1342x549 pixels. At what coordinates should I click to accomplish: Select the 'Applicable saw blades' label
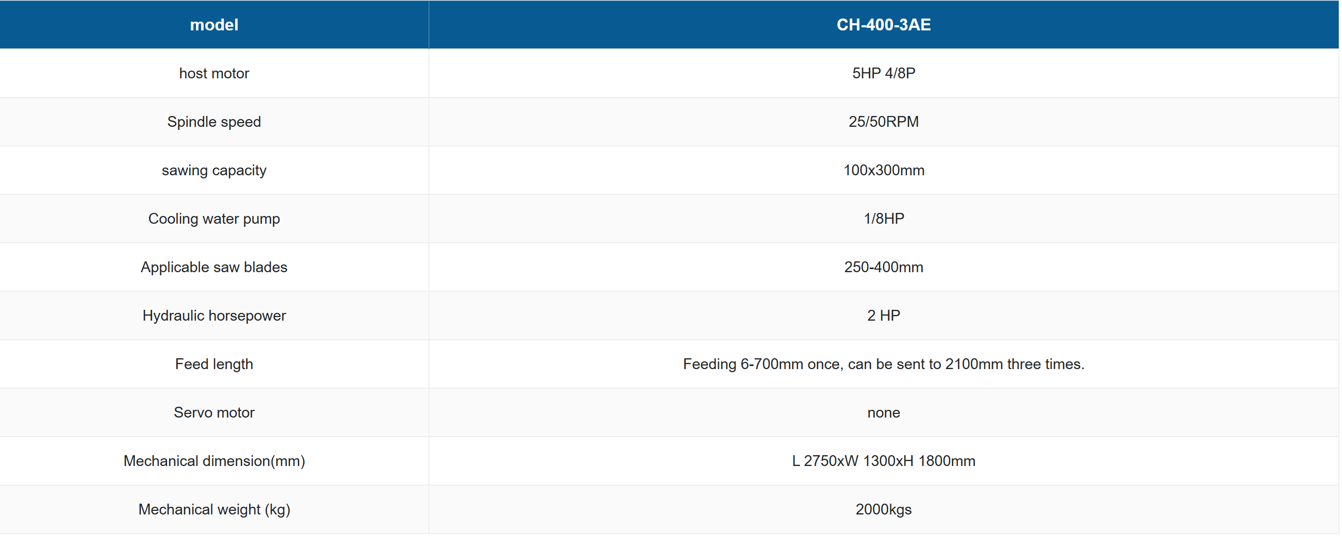pyautogui.click(x=213, y=267)
